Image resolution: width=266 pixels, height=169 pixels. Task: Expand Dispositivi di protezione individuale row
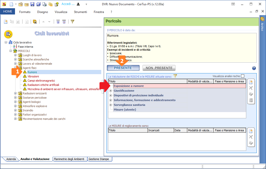[x=110, y=95]
